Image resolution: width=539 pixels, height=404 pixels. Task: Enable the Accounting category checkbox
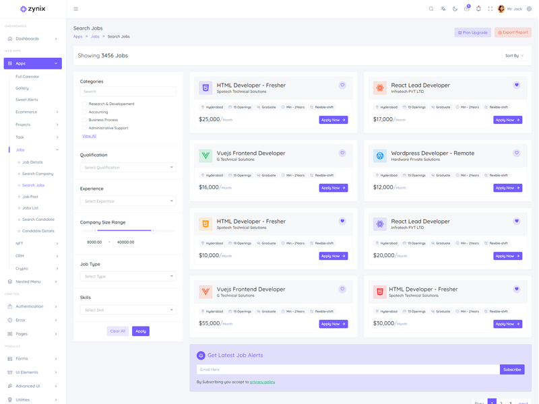click(84, 112)
